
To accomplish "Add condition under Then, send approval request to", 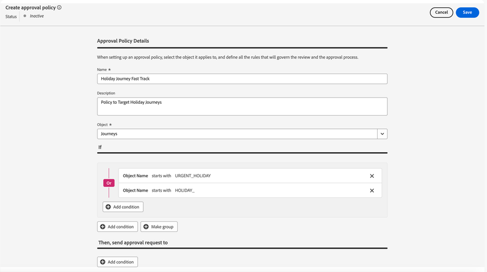I will click(117, 262).
